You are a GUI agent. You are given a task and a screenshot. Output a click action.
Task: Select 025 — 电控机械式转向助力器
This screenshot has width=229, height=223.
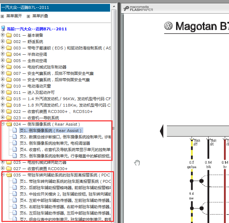[x=40, y=162]
